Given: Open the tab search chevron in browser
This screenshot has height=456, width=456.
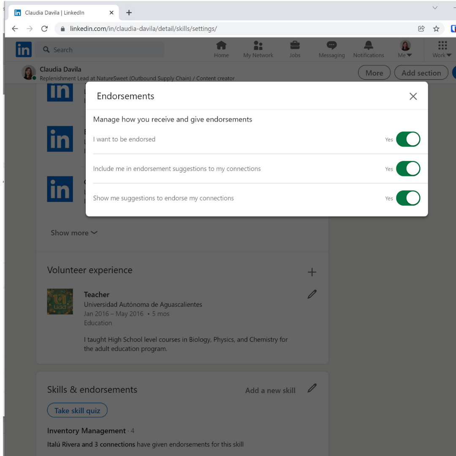Looking at the screenshot, I should tap(435, 8).
